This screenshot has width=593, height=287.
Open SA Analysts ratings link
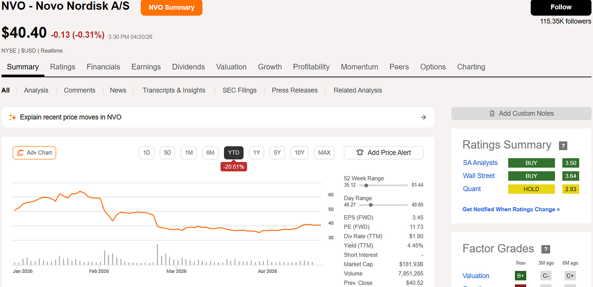tap(480, 163)
